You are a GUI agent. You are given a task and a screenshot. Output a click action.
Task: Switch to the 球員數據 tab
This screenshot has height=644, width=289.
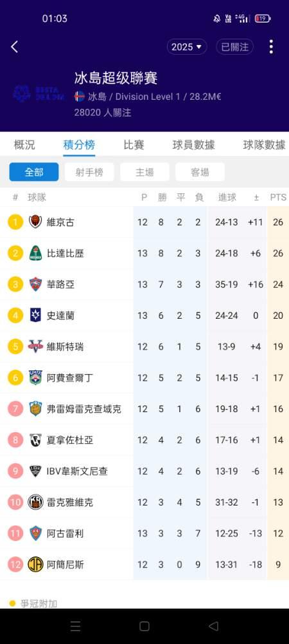pyautogui.click(x=193, y=145)
